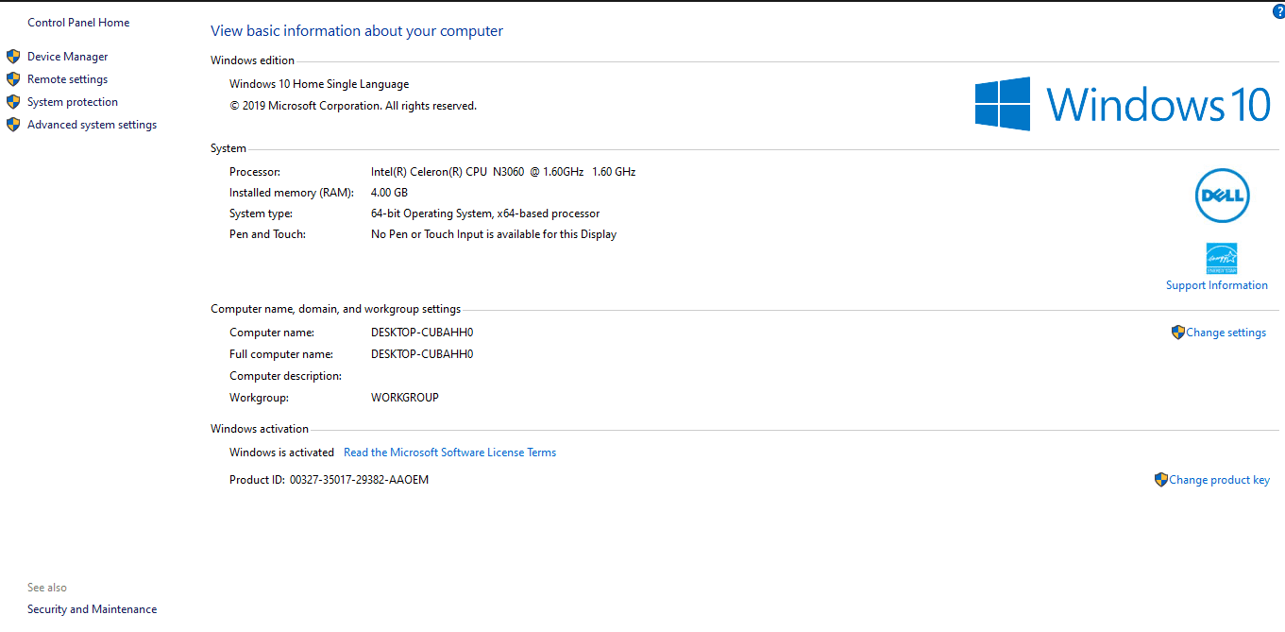Open Remote settings link
This screenshot has width=1285, height=632.
point(68,79)
